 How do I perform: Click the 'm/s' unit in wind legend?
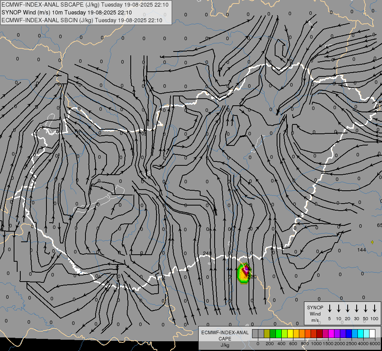click(x=315, y=320)
